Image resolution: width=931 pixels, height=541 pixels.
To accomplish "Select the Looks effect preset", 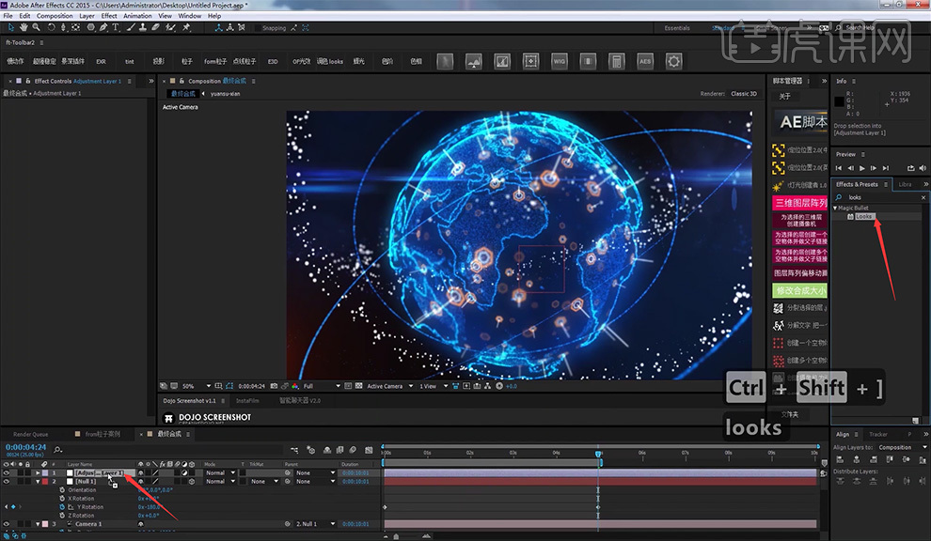I will (864, 217).
